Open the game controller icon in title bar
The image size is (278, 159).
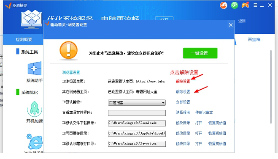click(246, 5)
